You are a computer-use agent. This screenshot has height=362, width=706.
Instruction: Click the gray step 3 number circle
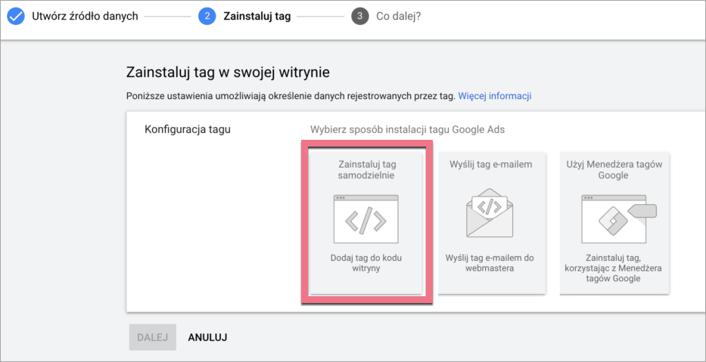pyautogui.click(x=360, y=16)
